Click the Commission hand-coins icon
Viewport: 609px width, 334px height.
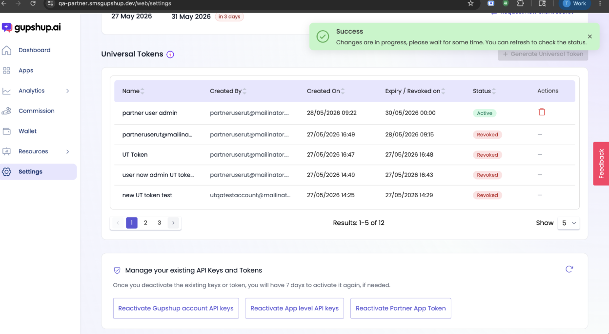[6, 111]
